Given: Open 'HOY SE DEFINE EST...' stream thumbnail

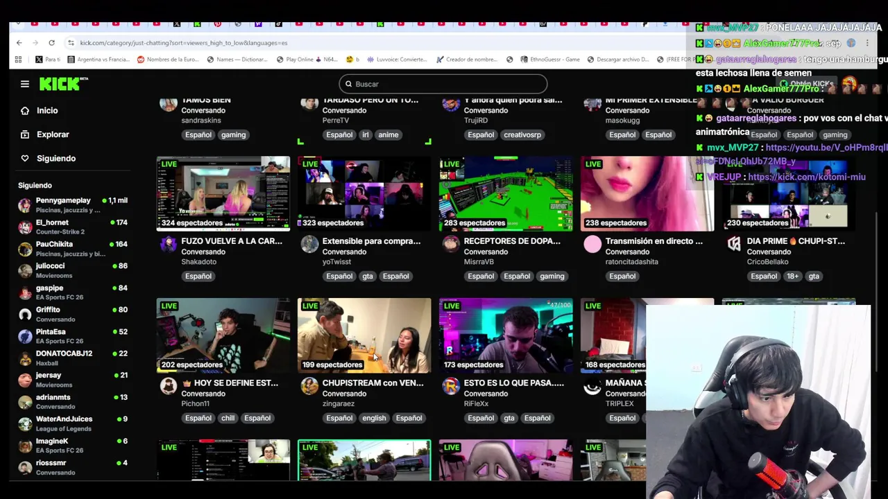Looking at the screenshot, I should click(223, 335).
